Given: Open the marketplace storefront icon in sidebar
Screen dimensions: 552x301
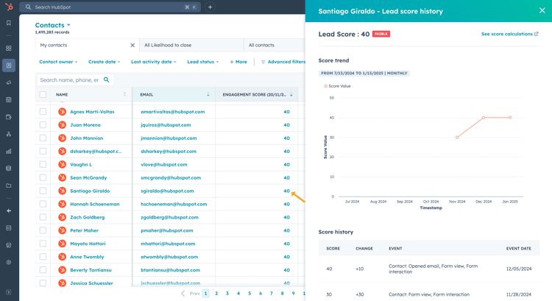Looking at the screenshot, I should pyautogui.click(x=9, y=245).
